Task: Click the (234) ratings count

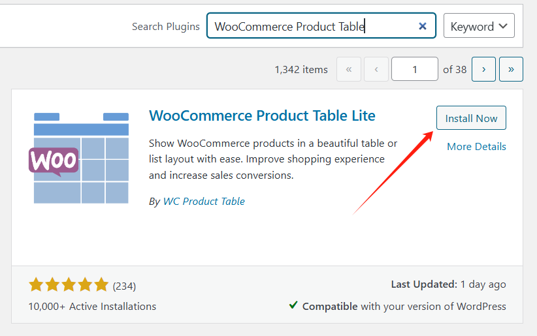Action: [x=124, y=286]
